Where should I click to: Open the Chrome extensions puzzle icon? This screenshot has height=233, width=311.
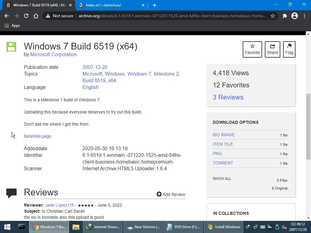click(x=285, y=16)
